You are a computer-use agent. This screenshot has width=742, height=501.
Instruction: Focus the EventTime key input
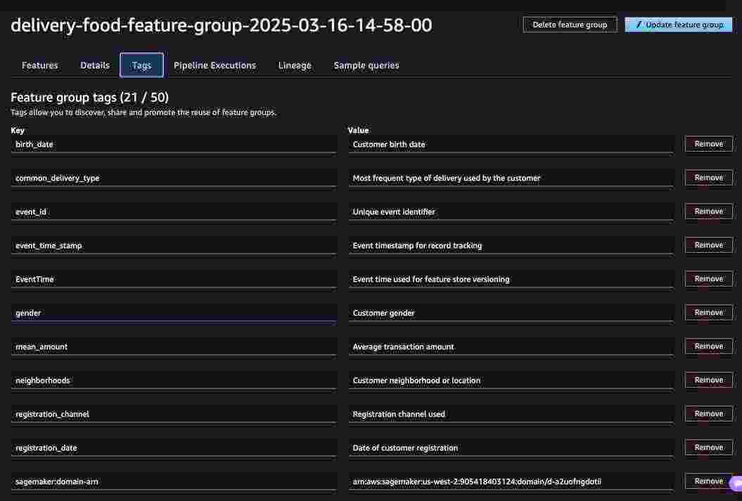(x=173, y=280)
